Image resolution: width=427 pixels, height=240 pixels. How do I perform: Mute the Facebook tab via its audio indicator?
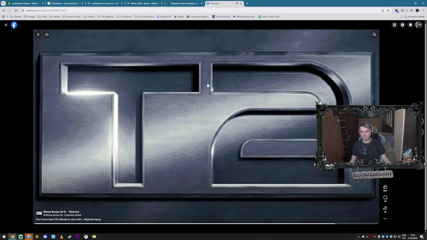[x=237, y=3]
